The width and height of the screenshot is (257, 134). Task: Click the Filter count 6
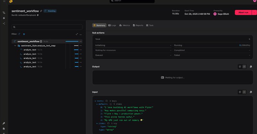(x=24, y=34)
